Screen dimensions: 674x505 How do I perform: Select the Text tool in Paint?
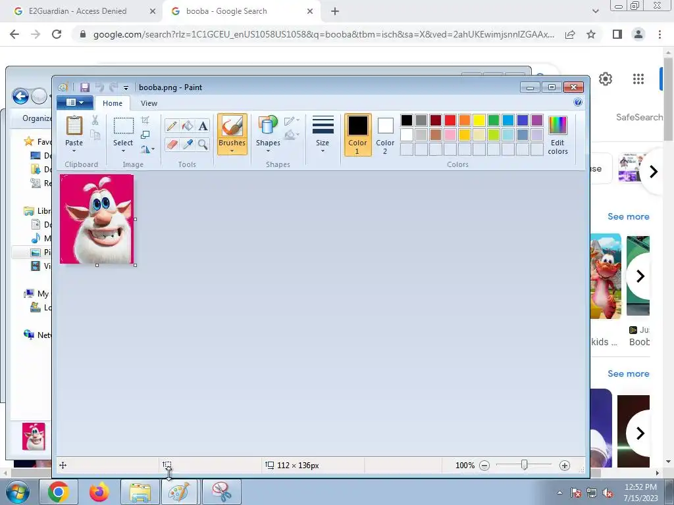click(203, 126)
